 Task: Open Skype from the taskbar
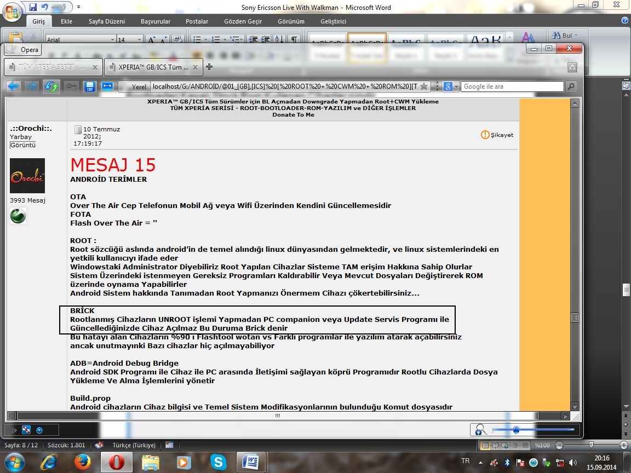tap(218, 462)
